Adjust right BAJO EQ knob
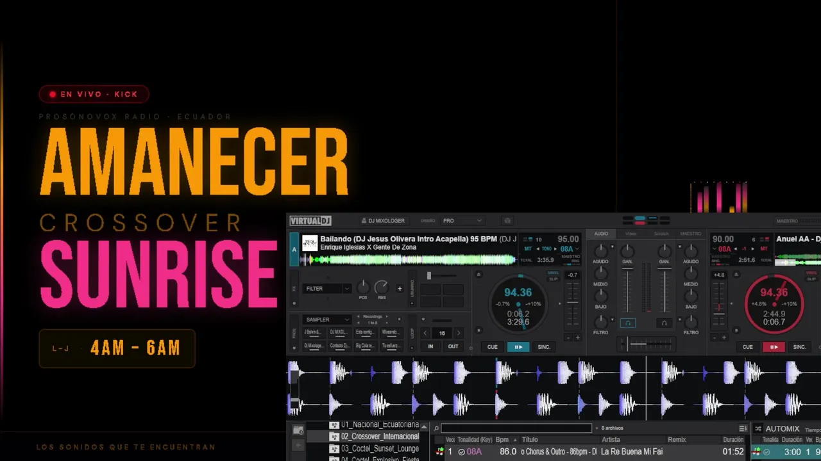821x461 pixels. [x=691, y=296]
